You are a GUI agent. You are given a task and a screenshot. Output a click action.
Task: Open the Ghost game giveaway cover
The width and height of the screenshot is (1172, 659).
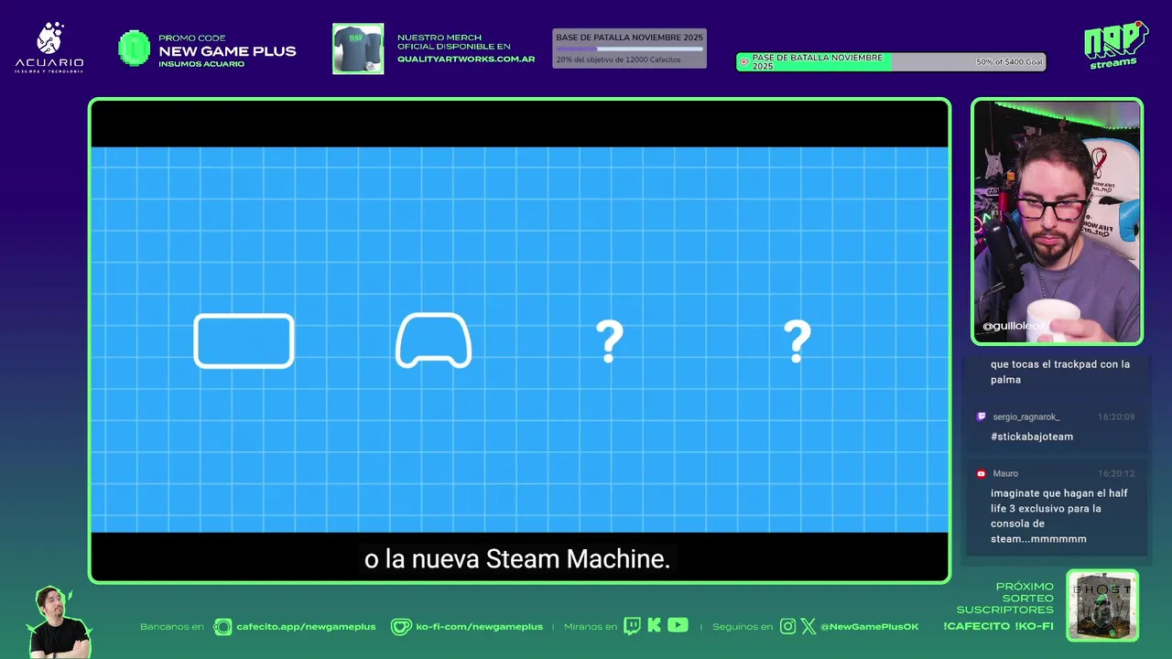click(x=1102, y=605)
